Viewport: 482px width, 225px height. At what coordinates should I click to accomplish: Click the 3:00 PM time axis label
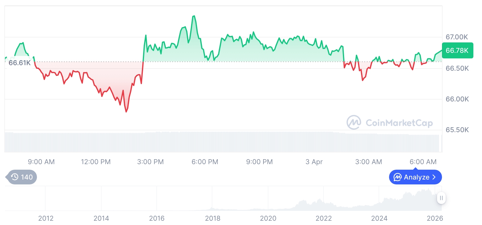pos(151,162)
